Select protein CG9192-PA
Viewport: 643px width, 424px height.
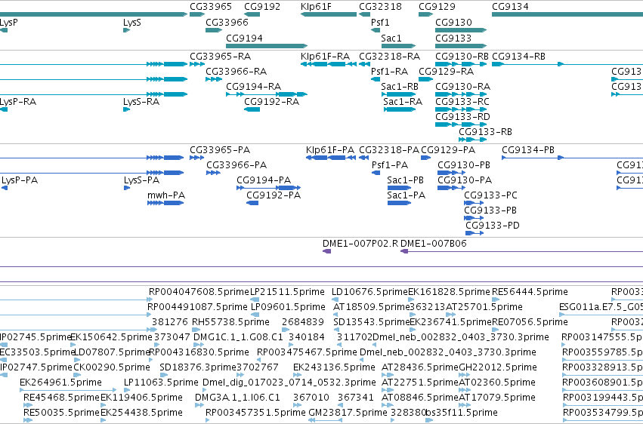[x=274, y=195]
